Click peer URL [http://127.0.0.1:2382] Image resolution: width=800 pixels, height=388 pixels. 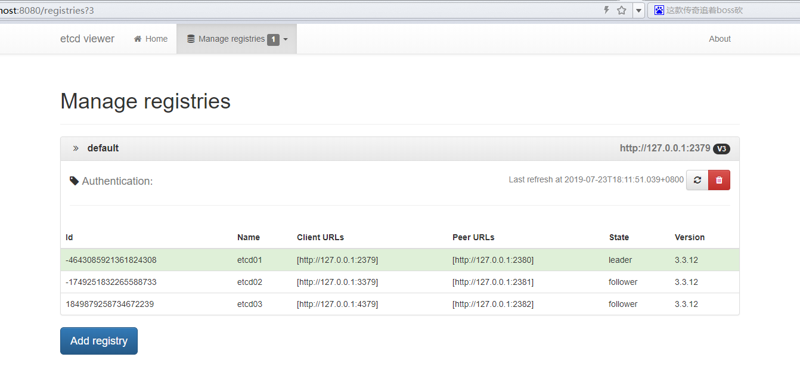493,304
